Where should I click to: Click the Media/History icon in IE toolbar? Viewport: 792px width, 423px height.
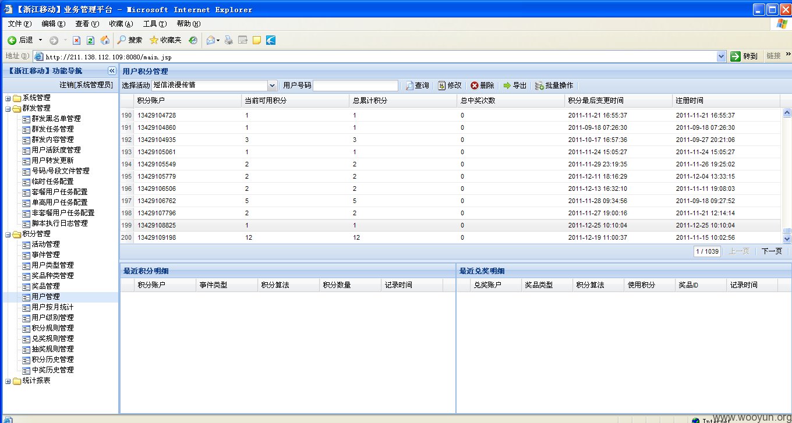193,40
